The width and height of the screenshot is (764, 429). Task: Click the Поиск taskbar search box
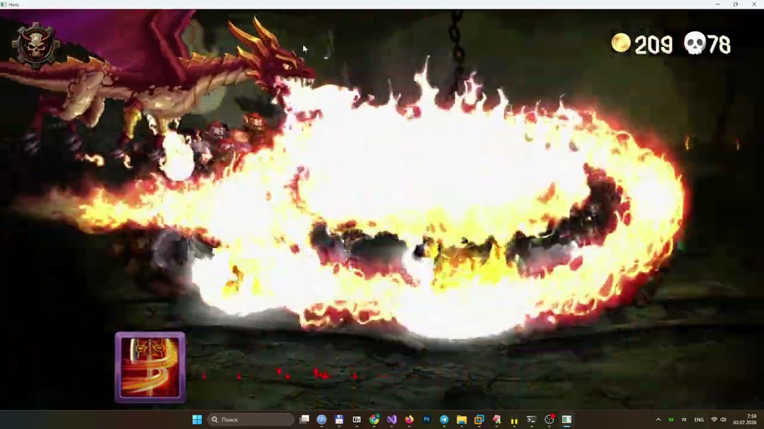tap(251, 419)
